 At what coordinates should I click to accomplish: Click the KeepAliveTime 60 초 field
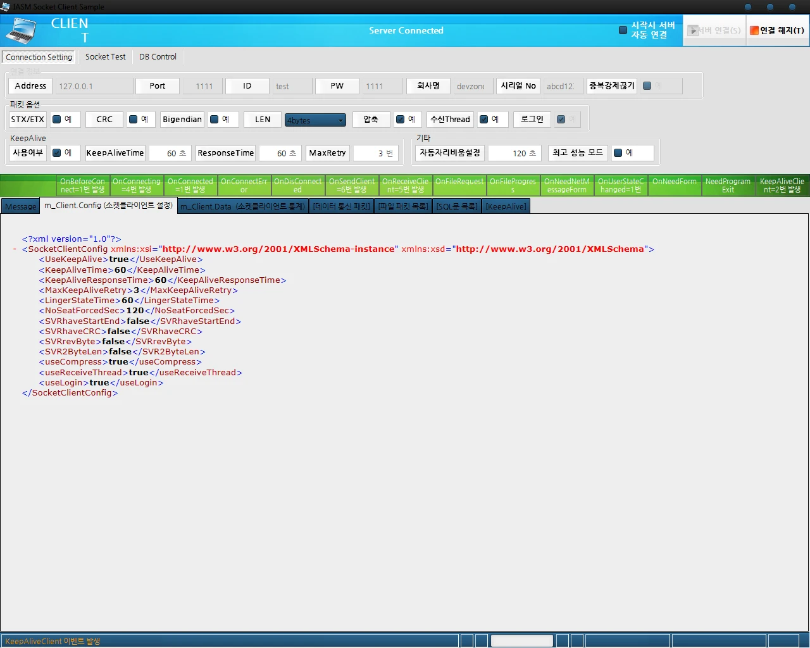click(x=170, y=153)
